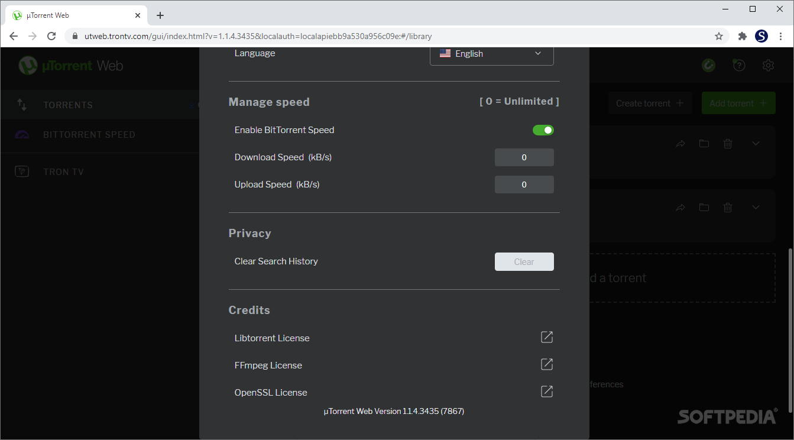The width and height of the screenshot is (794, 440).
Task: Click the Clear Search History label
Action: pyautogui.click(x=276, y=261)
